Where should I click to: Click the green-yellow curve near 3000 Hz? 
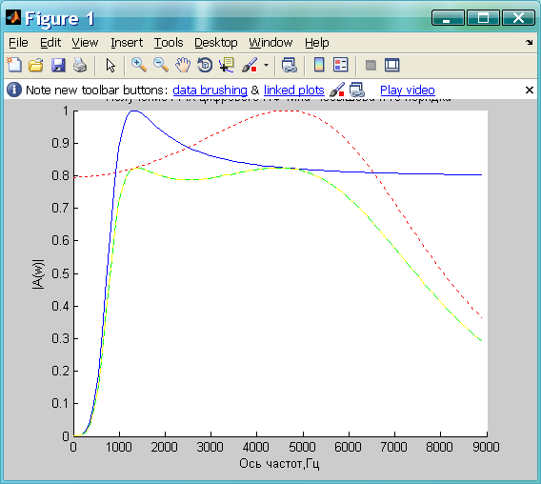210,178
